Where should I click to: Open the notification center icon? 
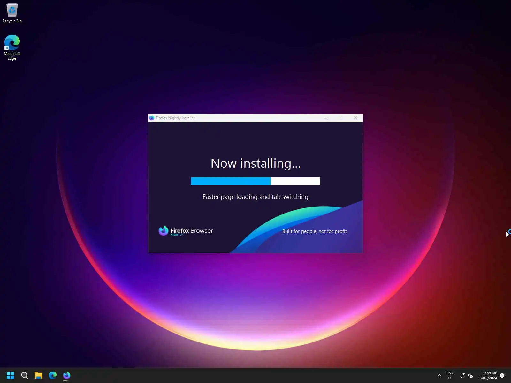click(x=502, y=375)
